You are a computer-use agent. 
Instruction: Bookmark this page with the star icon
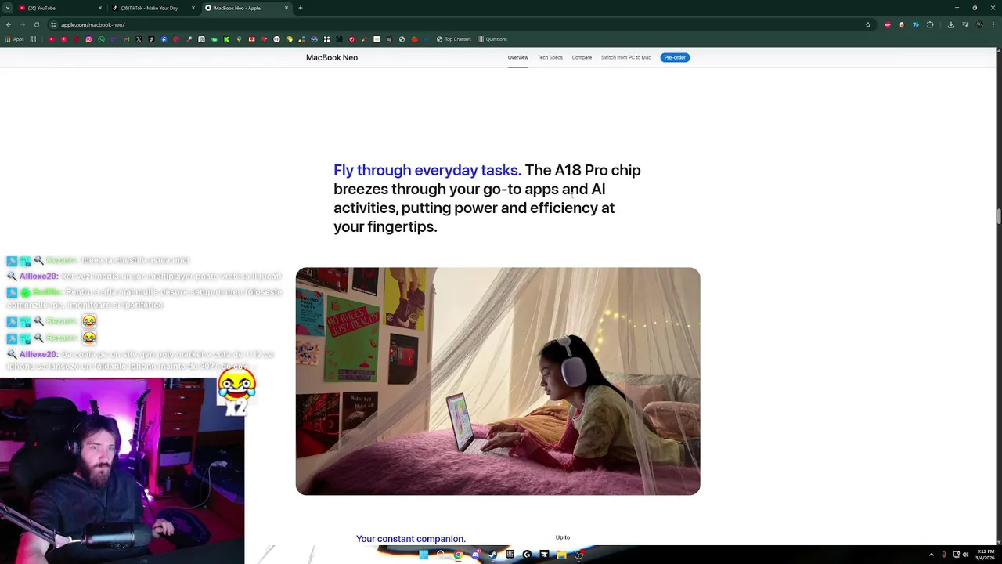click(x=868, y=24)
